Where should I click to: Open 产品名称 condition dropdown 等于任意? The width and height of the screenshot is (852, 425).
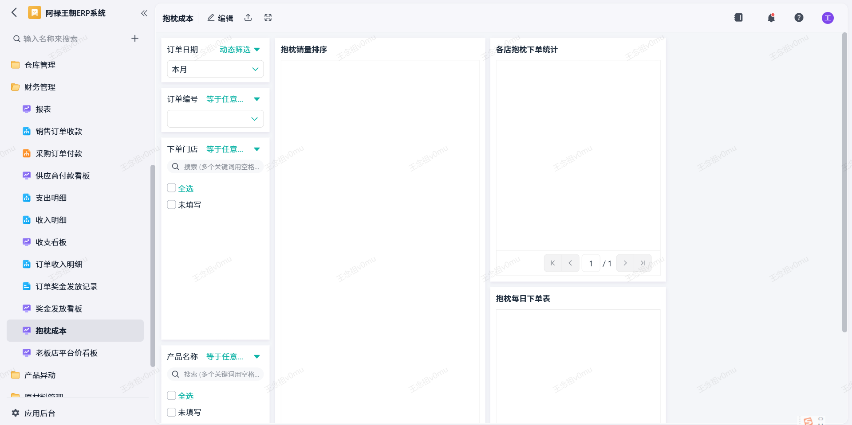point(233,357)
